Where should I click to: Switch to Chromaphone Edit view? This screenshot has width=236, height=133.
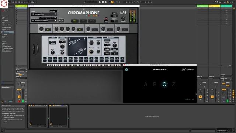[x=83, y=21]
